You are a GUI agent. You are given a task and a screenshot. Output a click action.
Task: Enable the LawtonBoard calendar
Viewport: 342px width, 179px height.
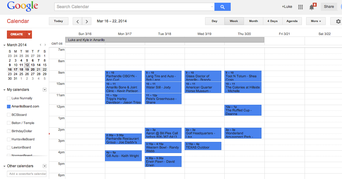click(9, 147)
